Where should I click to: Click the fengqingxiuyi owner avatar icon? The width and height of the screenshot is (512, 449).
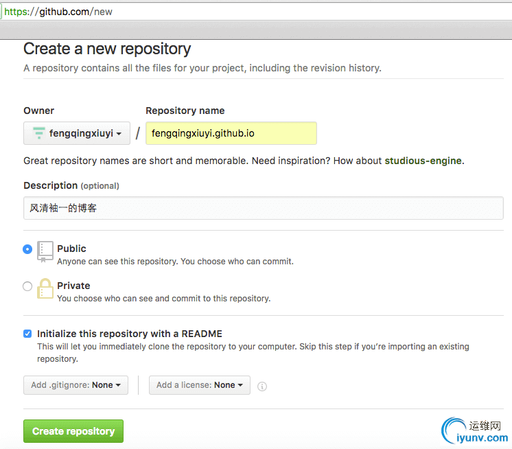39,133
